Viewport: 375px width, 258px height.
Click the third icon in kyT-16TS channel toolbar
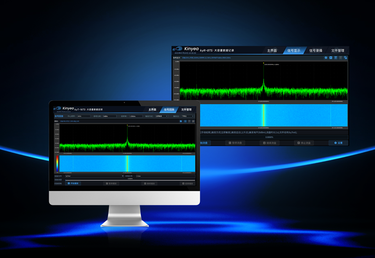tap(189, 121)
